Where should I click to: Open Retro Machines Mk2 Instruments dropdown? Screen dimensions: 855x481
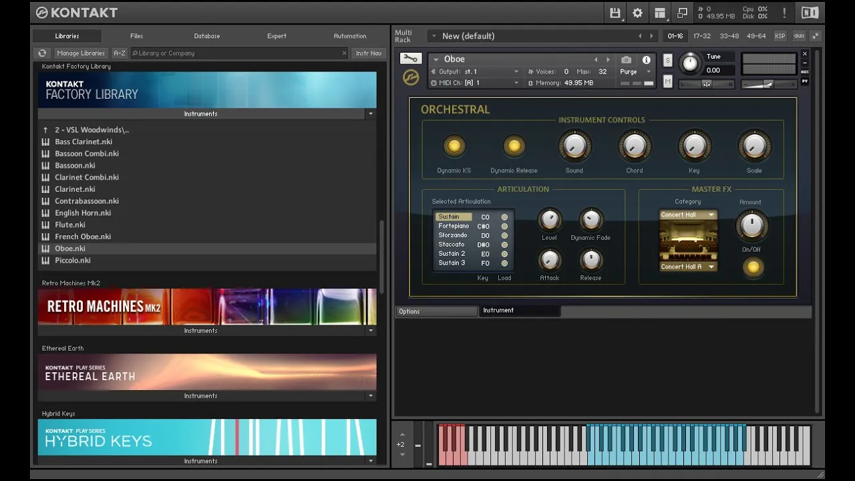click(x=371, y=331)
